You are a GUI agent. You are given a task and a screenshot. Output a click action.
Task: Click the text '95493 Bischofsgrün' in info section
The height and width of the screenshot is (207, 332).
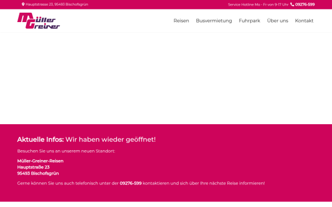(x=38, y=173)
